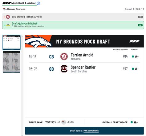Click the Round 1: Pick 12 label
Viewport: 146px width, 136px height.
click(x=134, y=9)
